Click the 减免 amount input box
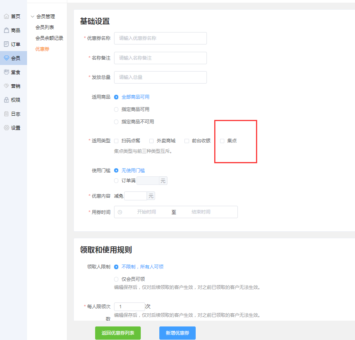355x340 pixels. (135, 196)
